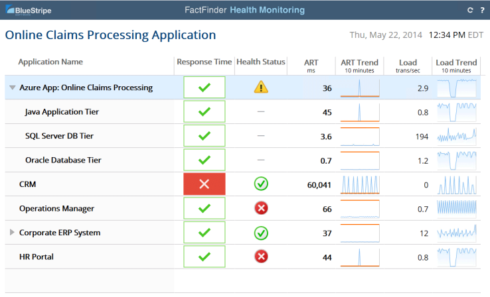Sort by Health Status column header
This screenshot has width=490, height=297.
coord(260,62)
